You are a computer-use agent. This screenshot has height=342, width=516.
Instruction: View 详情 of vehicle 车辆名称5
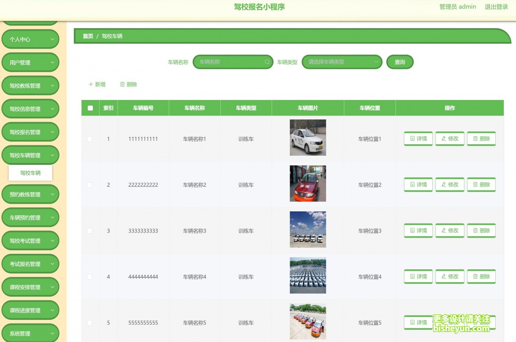(418, 322)
